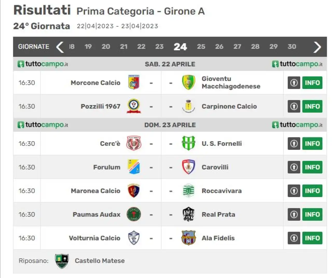Open the Real Prata team crest
The image size is (332, 278).
point(188,214)
